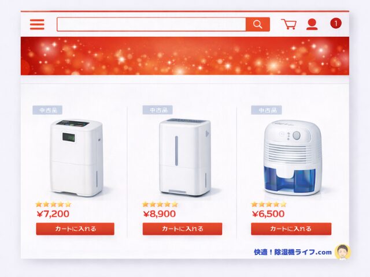Click the 快適！除湿機ライフ.com link

point(293,252)
